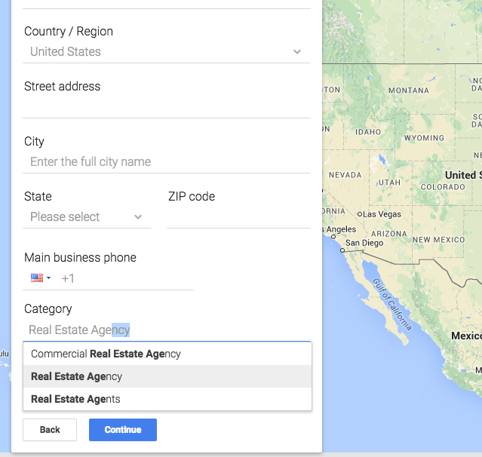This screenshot has height=457, width=482.
Task: Click the Los Angeles map marker
Action: (x=333, y=237)
